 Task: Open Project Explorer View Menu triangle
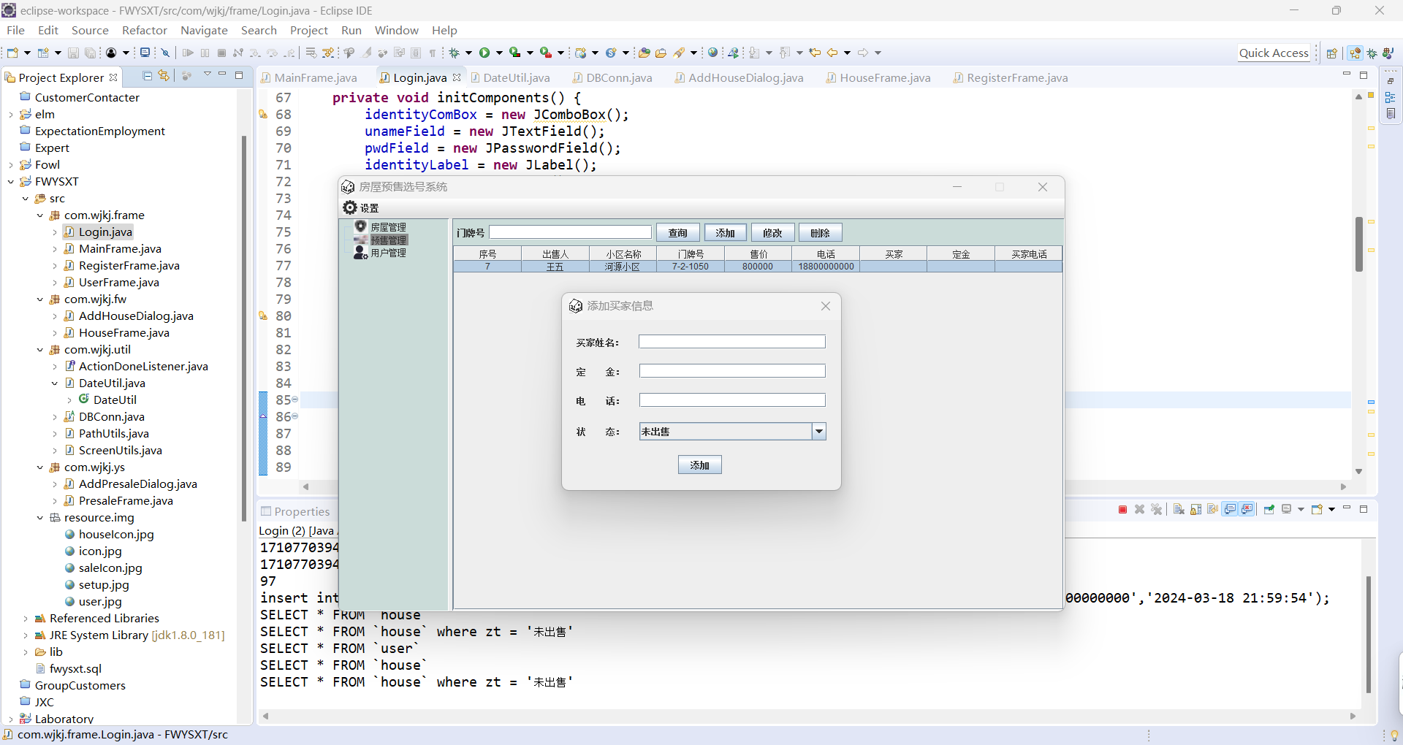coord(208,74)
